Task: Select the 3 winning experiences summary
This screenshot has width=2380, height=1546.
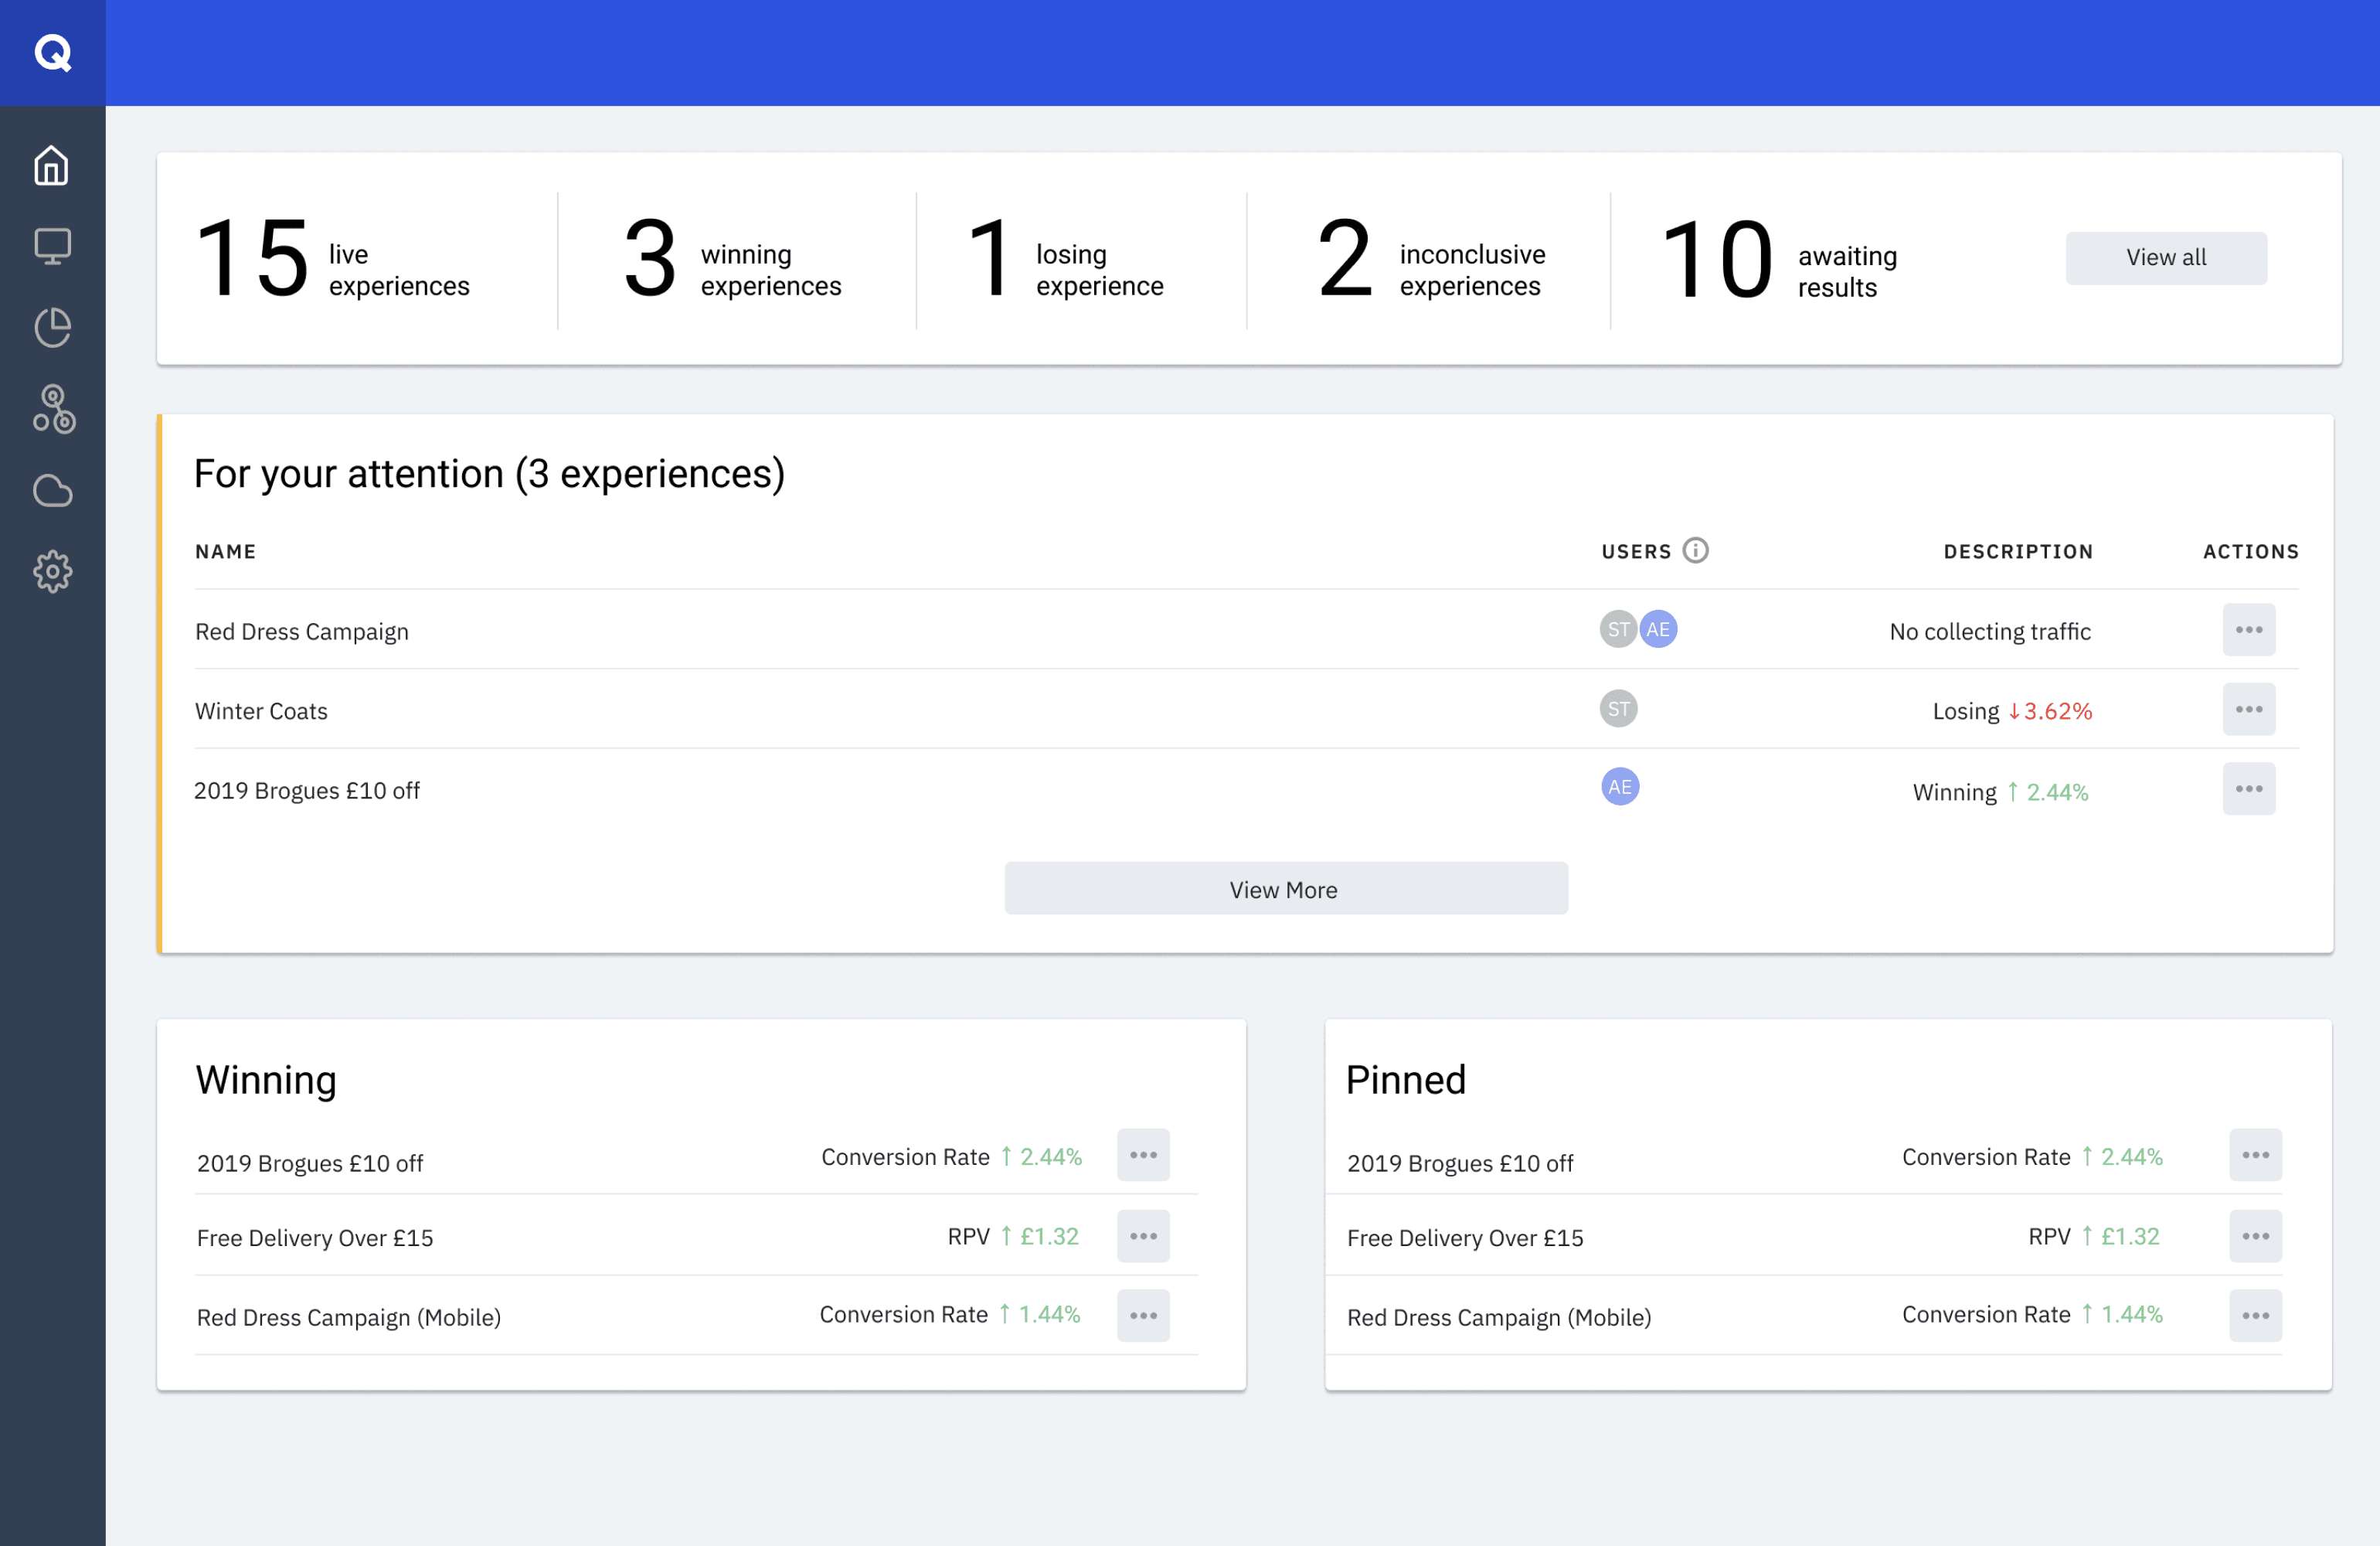Action: pos(732,261)
